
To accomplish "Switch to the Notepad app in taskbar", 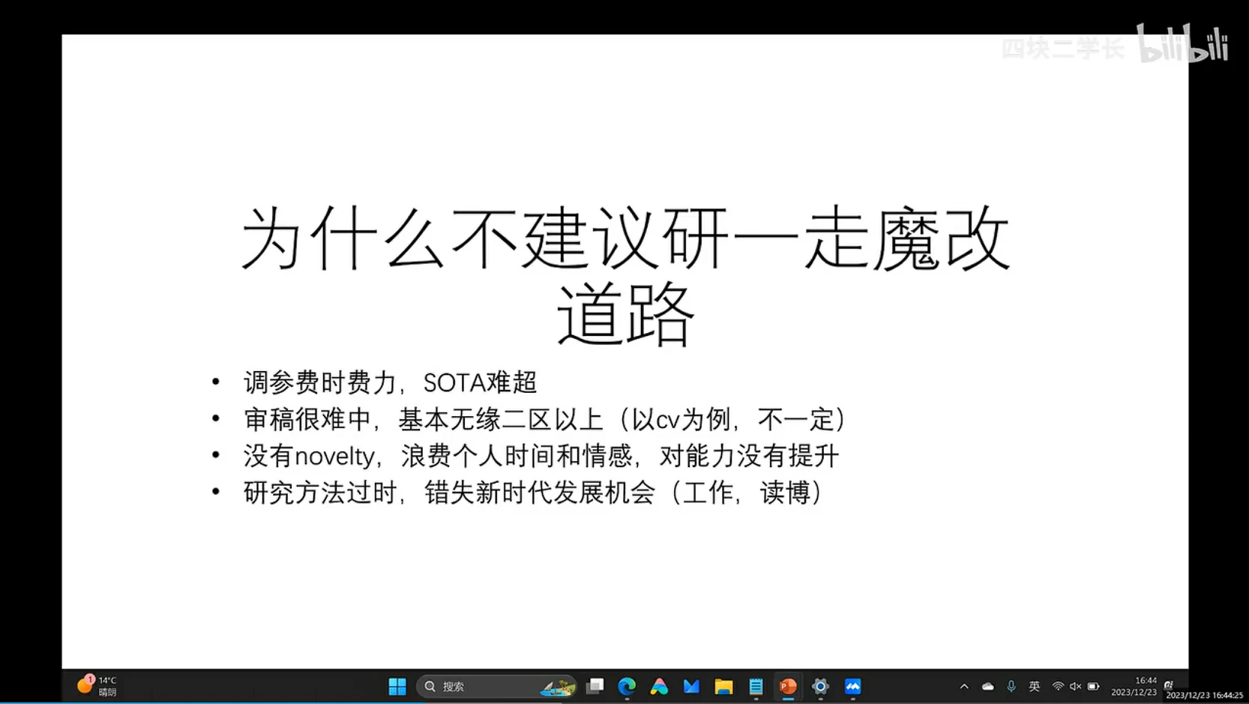I will pyautogui.click(x=756, y=686).
